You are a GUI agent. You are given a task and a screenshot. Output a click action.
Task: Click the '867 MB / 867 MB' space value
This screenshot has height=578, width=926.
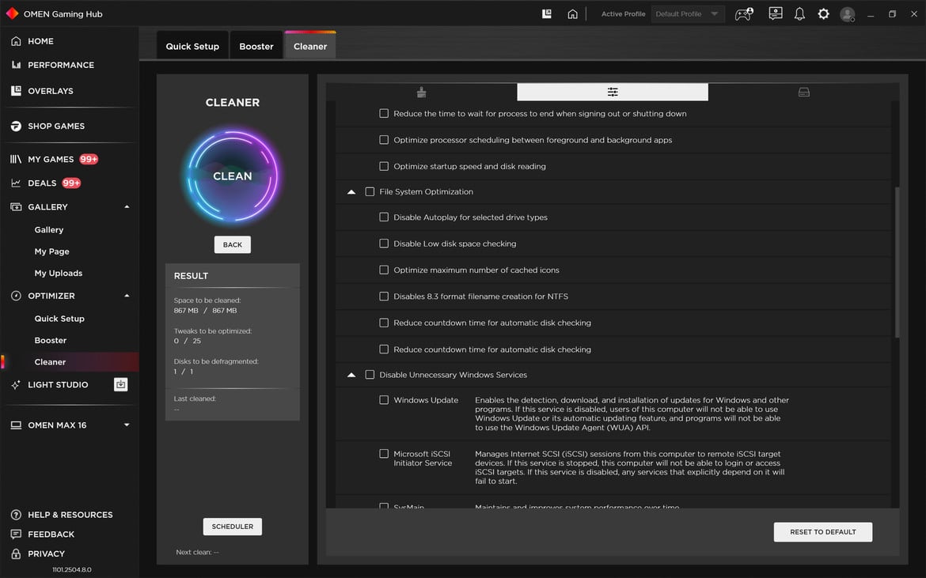pyautogui.click(x=205, y=311)
